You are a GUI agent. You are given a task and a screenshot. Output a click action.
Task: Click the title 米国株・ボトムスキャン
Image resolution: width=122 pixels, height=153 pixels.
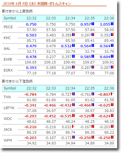[x=54, y=4]
